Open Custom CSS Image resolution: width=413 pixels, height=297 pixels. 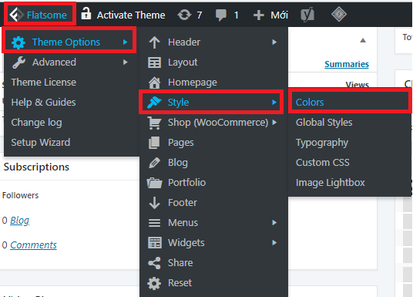pyautogui.click(x=323, y=163)
